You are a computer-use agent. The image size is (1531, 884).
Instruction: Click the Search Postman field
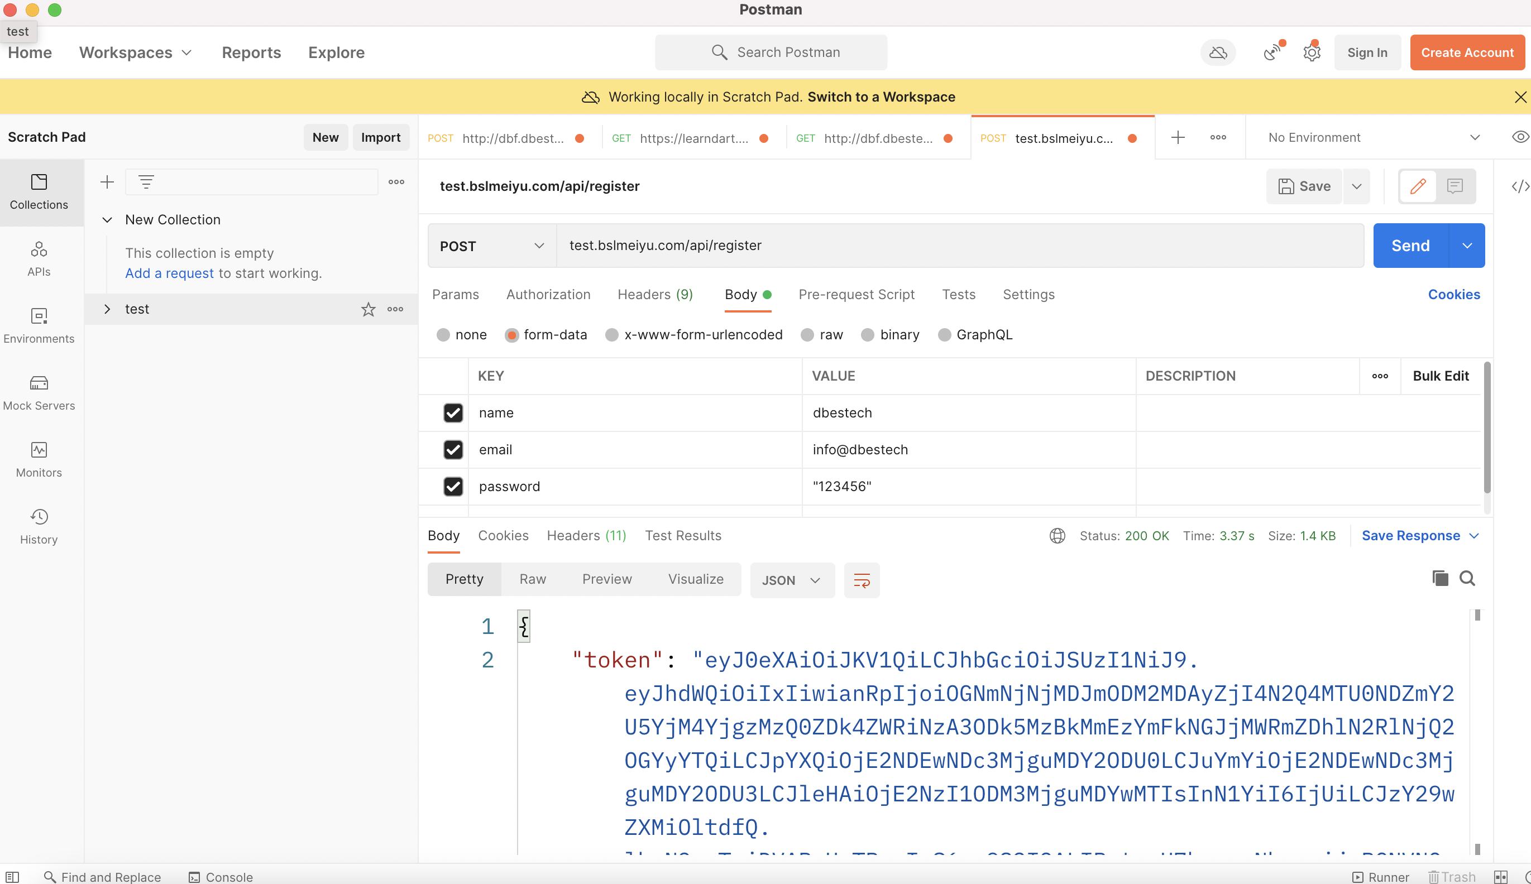pyautogui.click(x=771, y=52)
